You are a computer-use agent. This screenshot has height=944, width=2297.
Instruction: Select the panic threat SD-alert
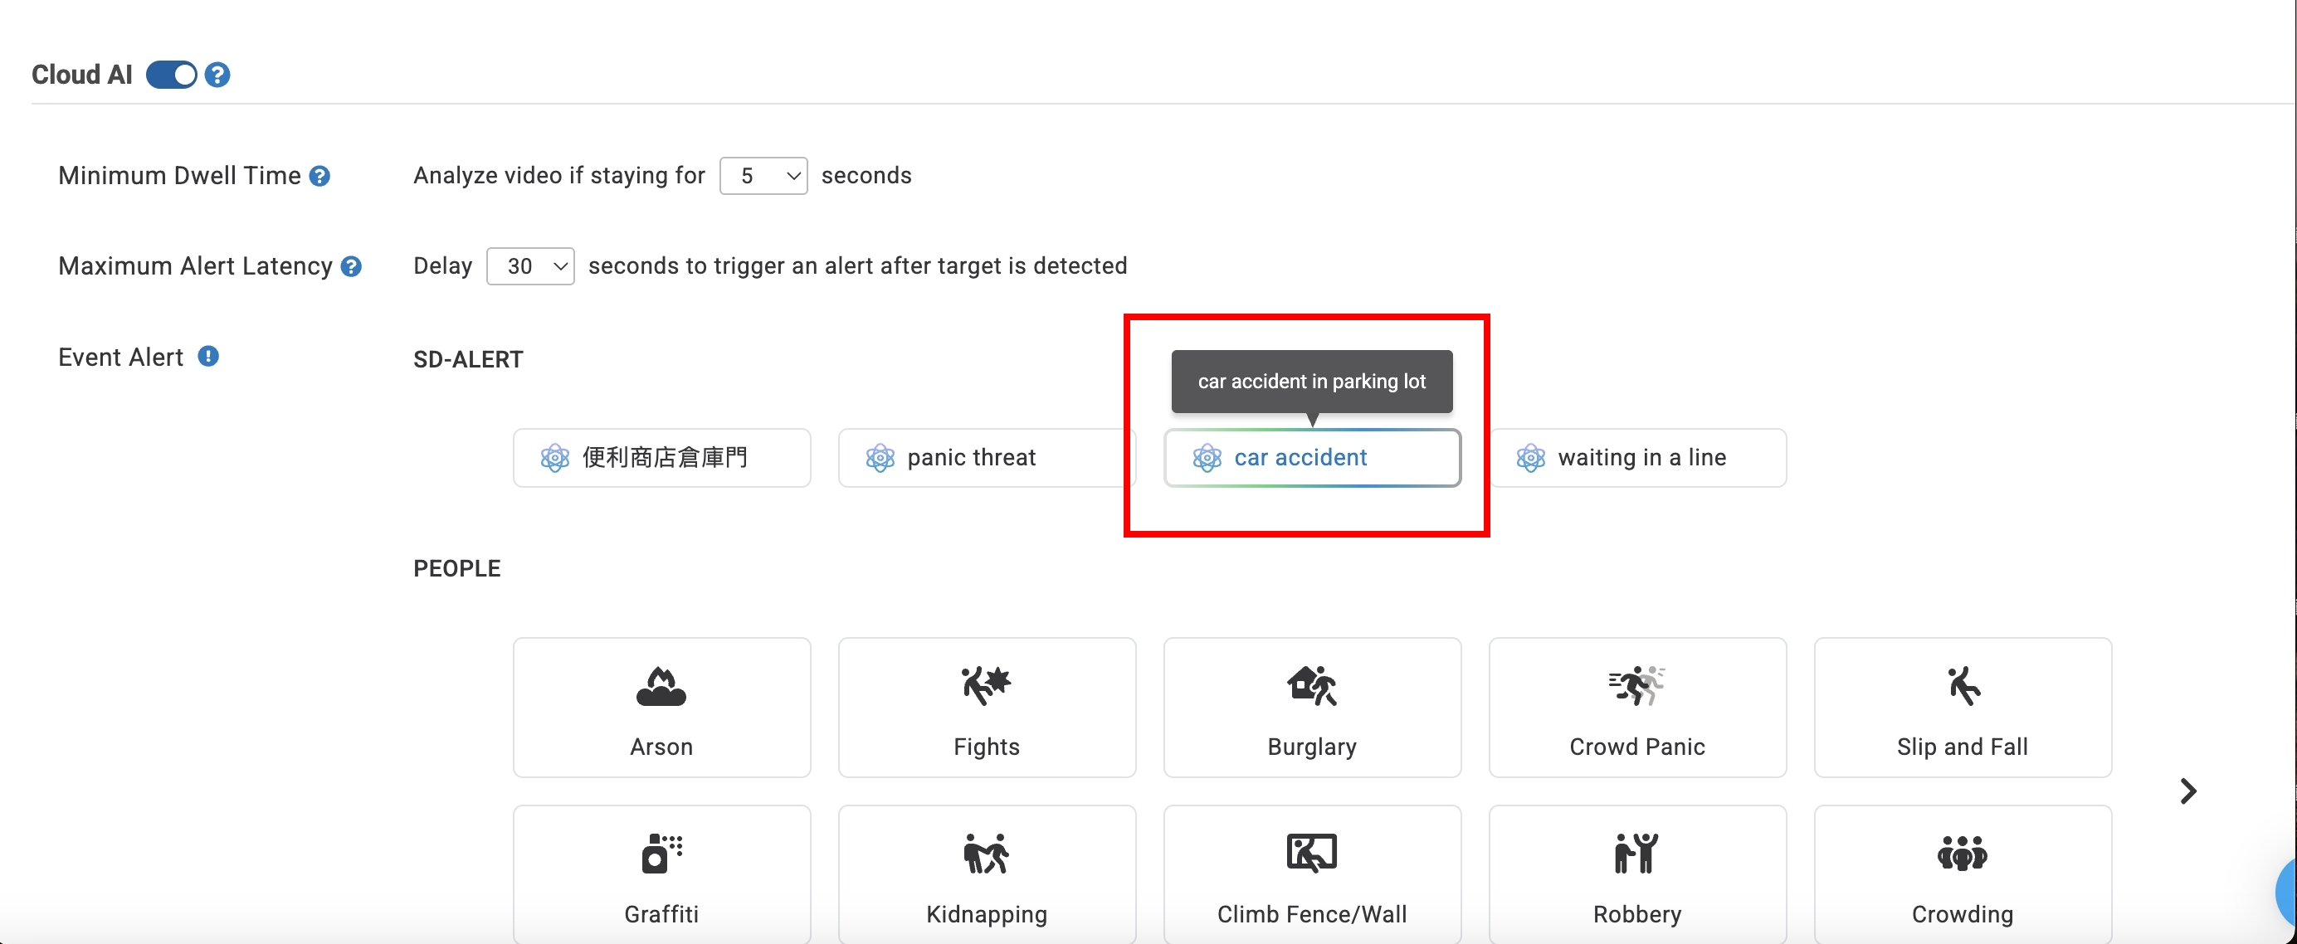point(970,458)
